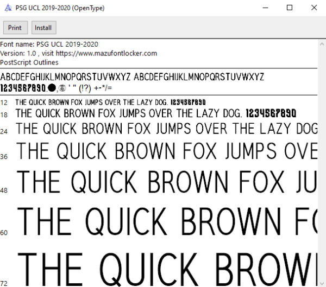326x287 pixels.
Task: Click the 24-point quick brown fox sentence
Action: pyautogui.click(x=167, y=129)
